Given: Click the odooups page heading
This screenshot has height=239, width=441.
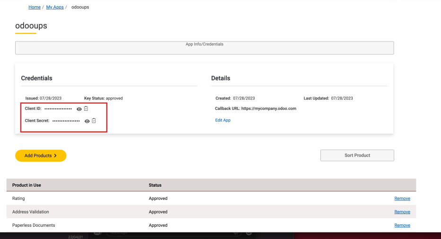Looking at the screenshot, I should click(x=31, y=26).
